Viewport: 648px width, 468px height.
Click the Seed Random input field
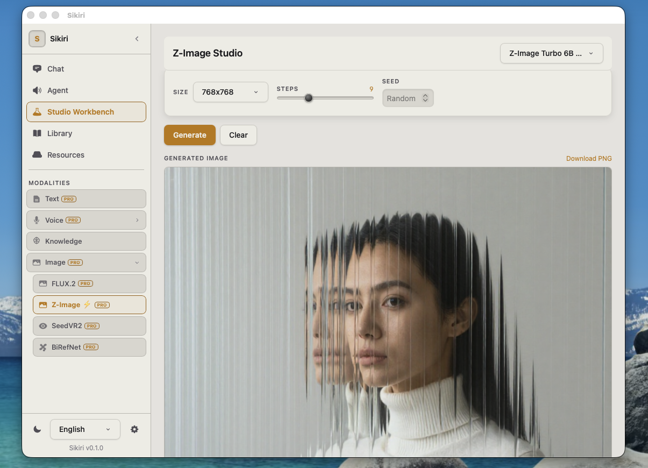[x=408, y=98]
